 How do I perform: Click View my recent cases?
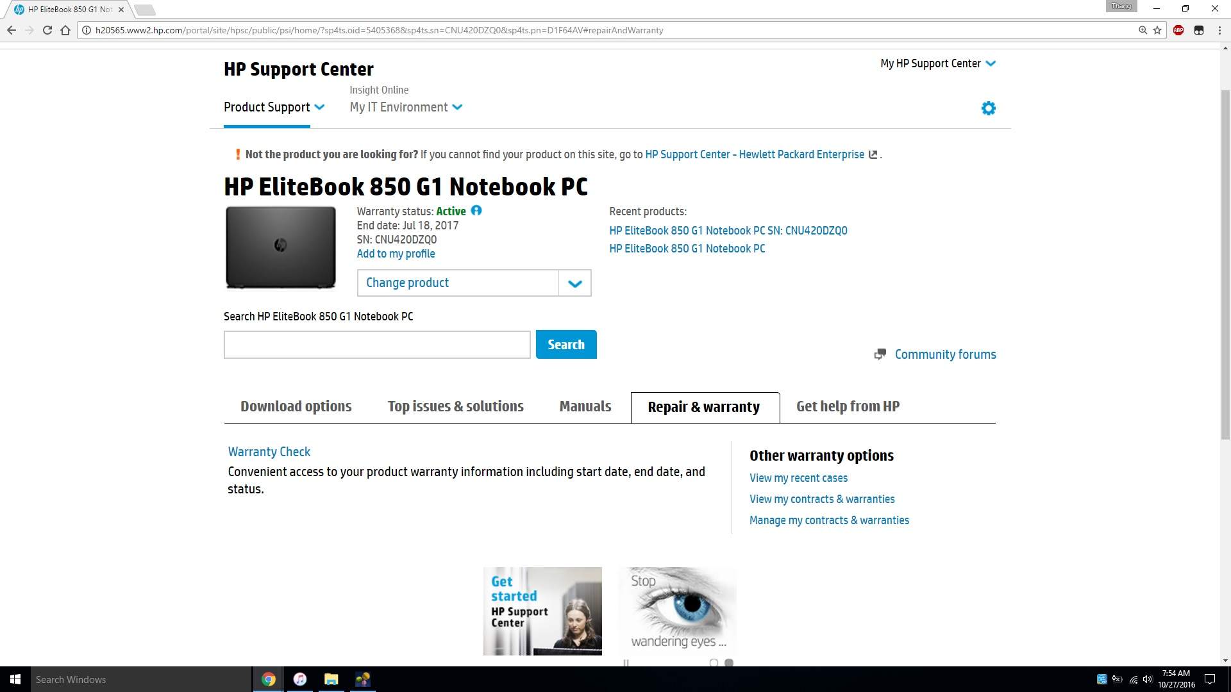(798, 478)
